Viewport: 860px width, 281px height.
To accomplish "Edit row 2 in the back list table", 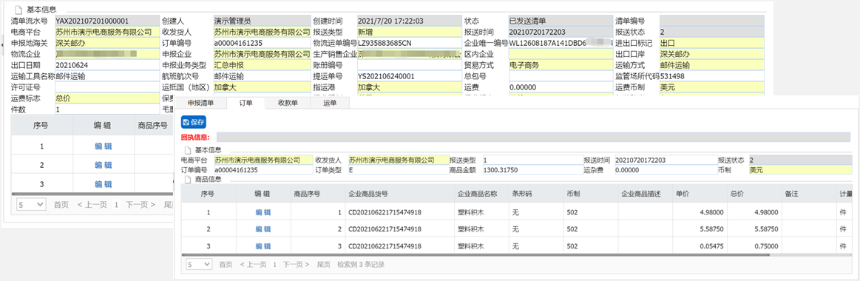I will [103, 165].
